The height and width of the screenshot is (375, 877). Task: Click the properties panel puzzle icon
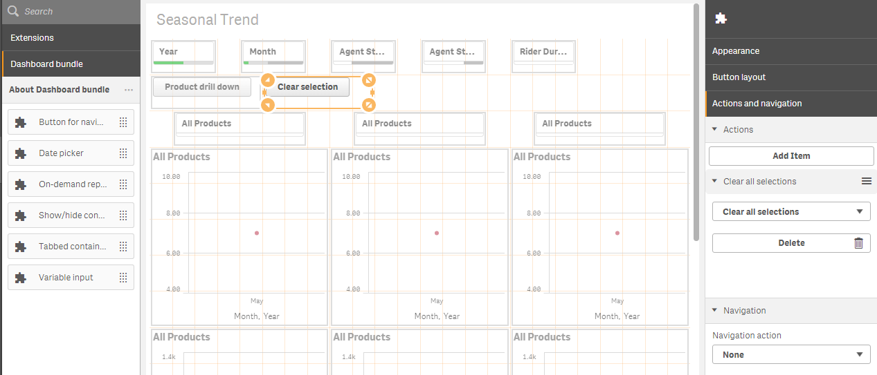click(x=721, y=19)
